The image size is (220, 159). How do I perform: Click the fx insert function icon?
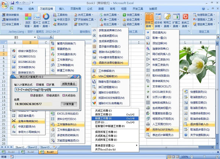(x=51, y=37)
